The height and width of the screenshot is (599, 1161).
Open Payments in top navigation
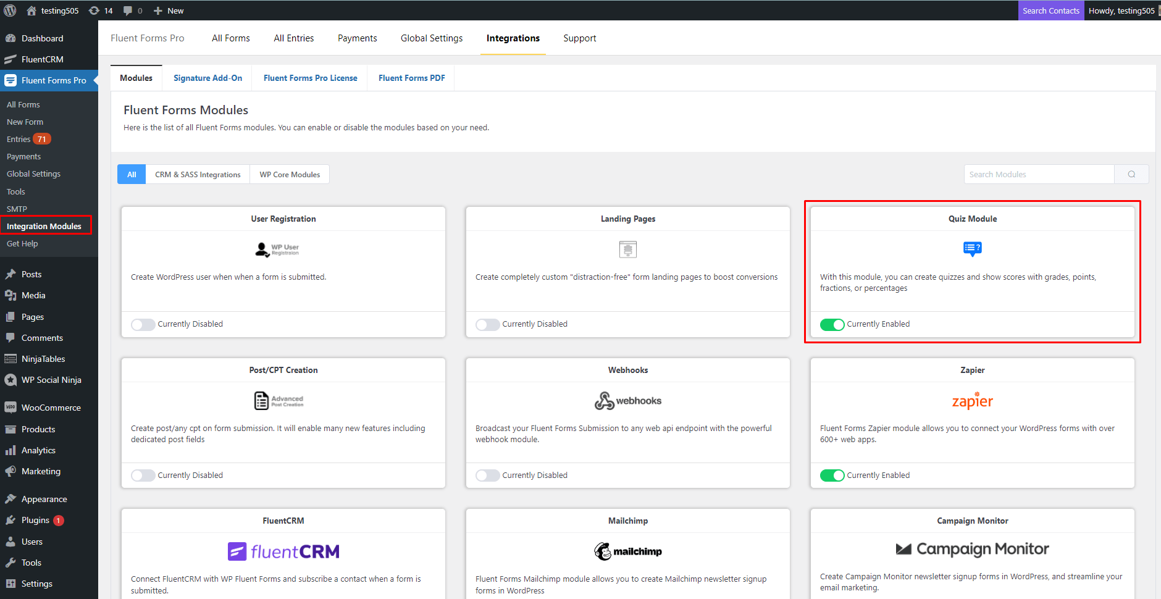tap(357, 38)
